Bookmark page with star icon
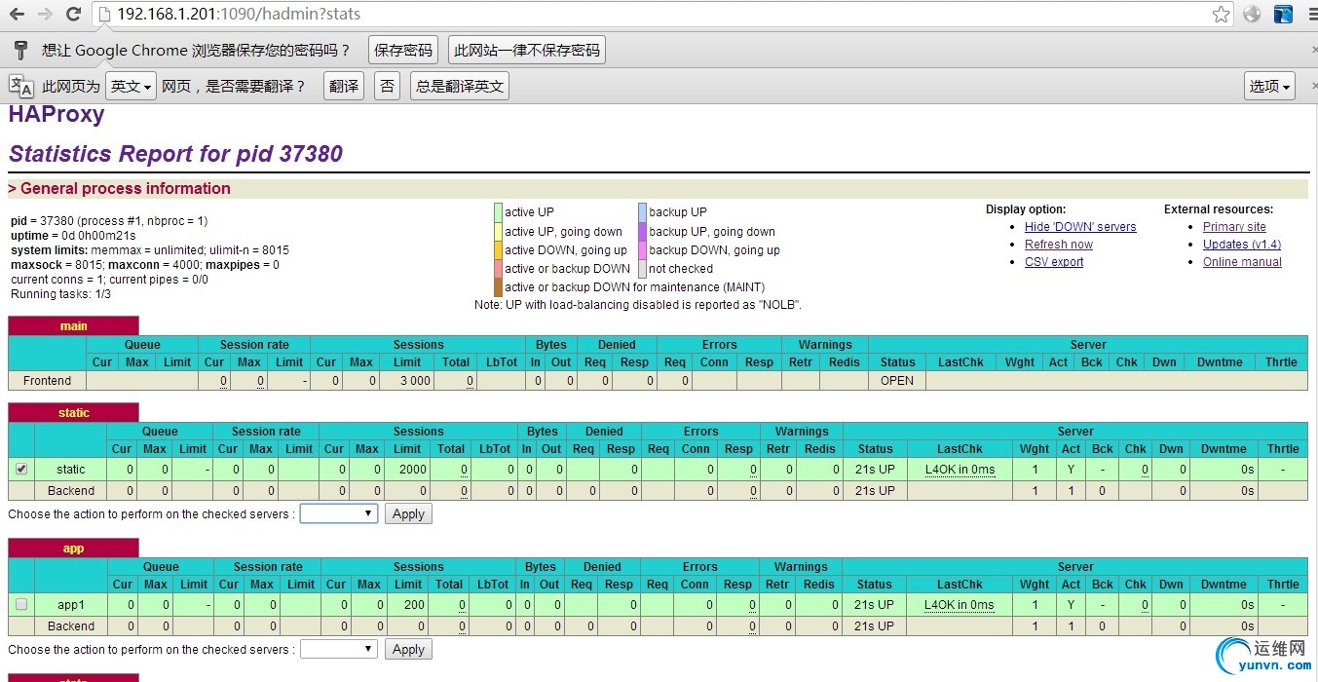The width and height of the screenshot is (1318, 682). 1221,14
